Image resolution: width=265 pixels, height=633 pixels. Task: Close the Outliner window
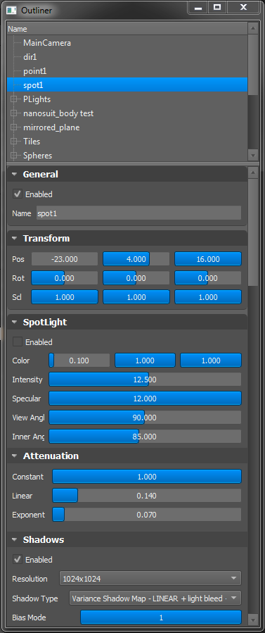243,7
